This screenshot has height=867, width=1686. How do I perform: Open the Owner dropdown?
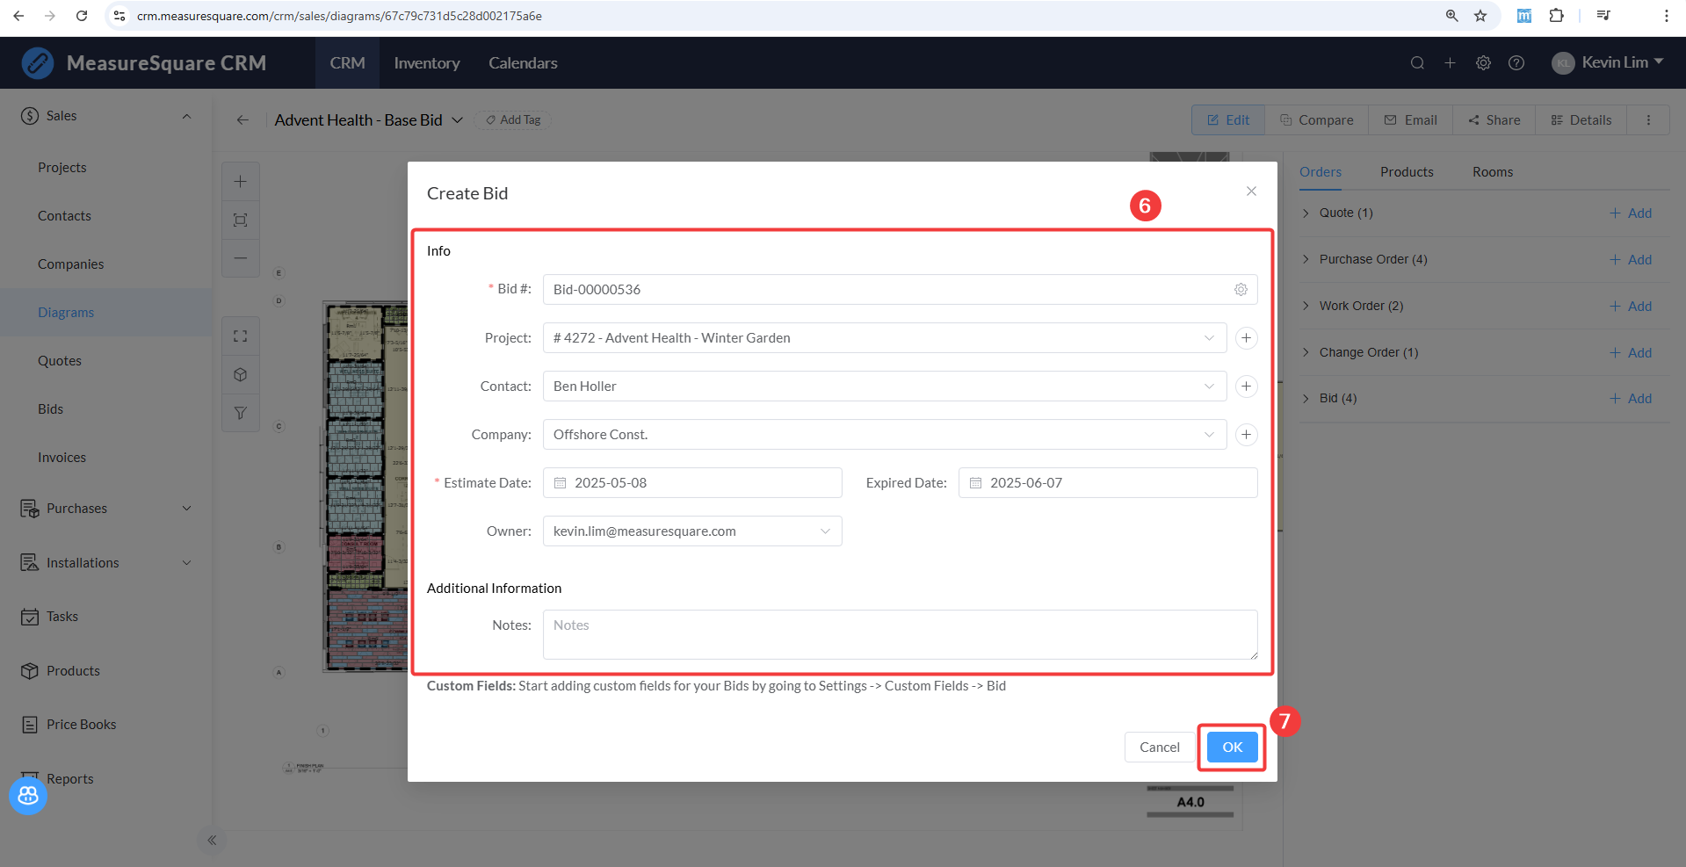click(x=692, y=531)
